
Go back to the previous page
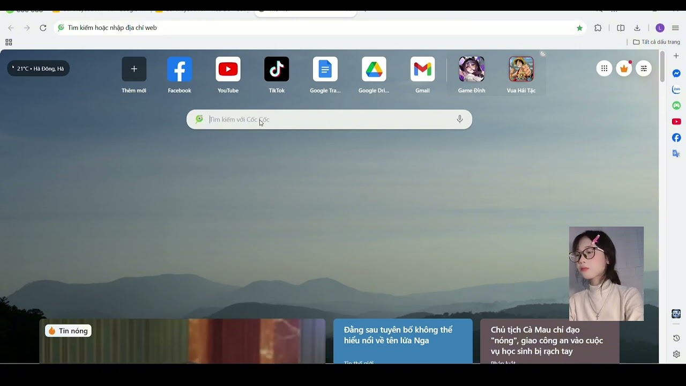[x=11, y=28]
